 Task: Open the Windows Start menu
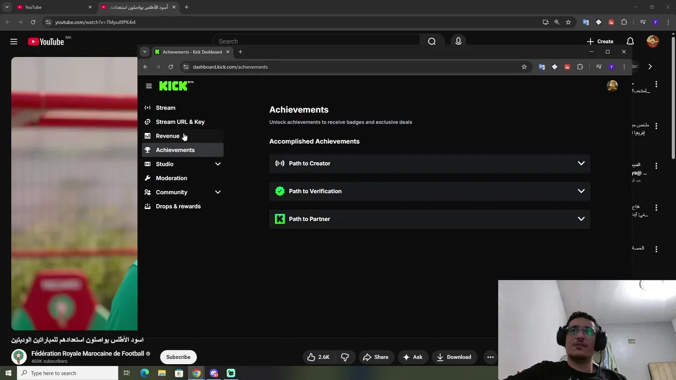point(8,373)
